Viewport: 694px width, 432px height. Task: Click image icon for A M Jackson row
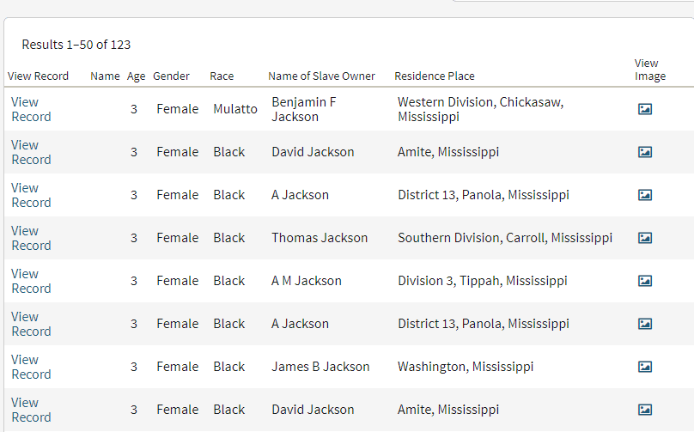645,281
